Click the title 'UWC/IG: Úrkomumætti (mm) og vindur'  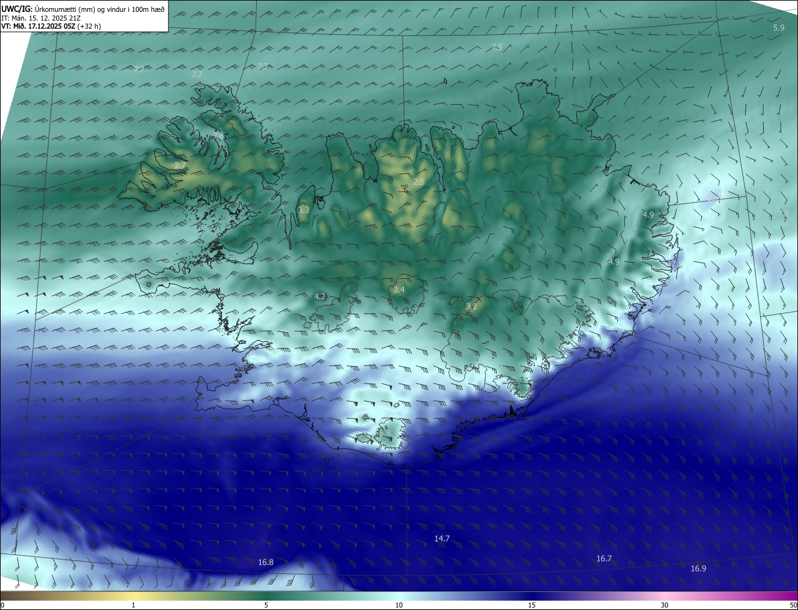(83, 9)
